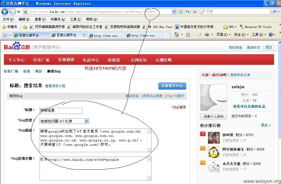Open the 安全(S) command menu
This screenshot has height=184, width=281.
pyautogui.click(x=241, y=35)
